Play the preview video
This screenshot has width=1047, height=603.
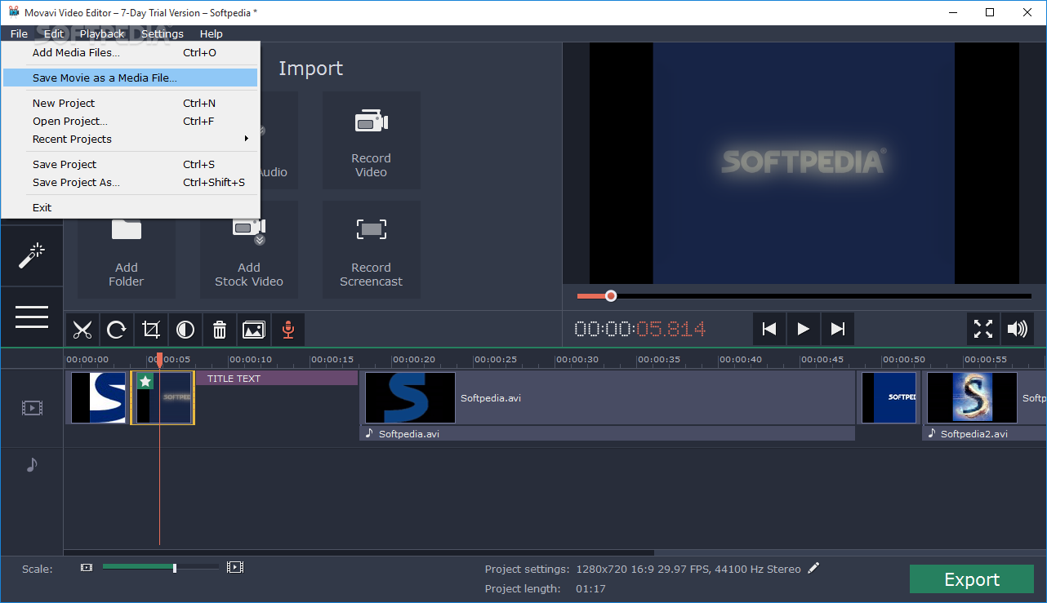[x=804, y=329]
